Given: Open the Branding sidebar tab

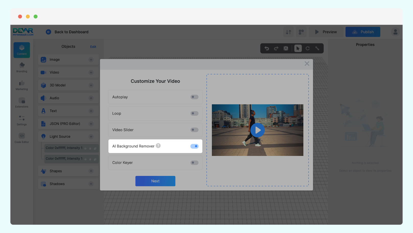Looking at the screenshot, I should (x=22, y=67).
